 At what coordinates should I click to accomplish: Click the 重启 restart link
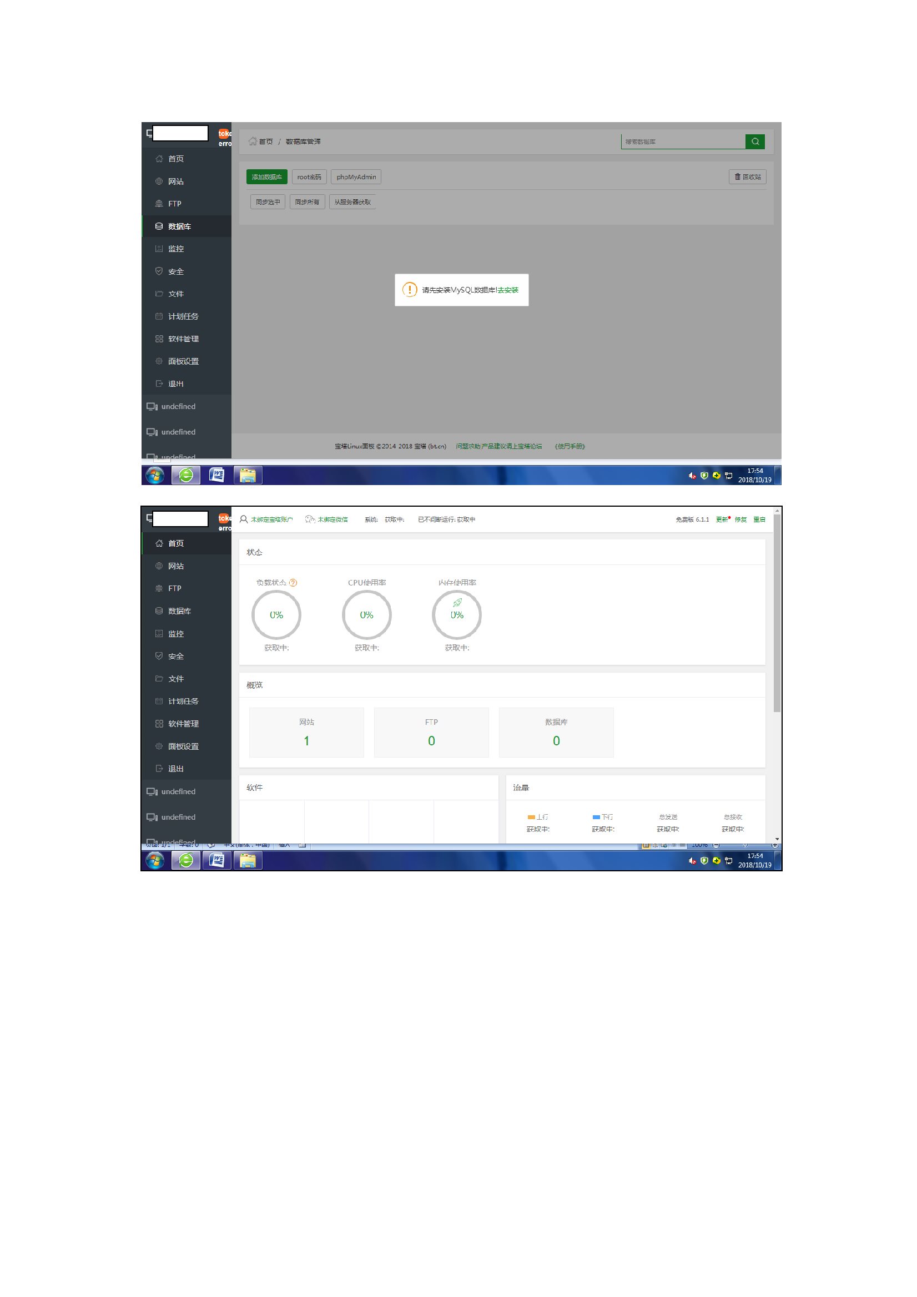759,519
